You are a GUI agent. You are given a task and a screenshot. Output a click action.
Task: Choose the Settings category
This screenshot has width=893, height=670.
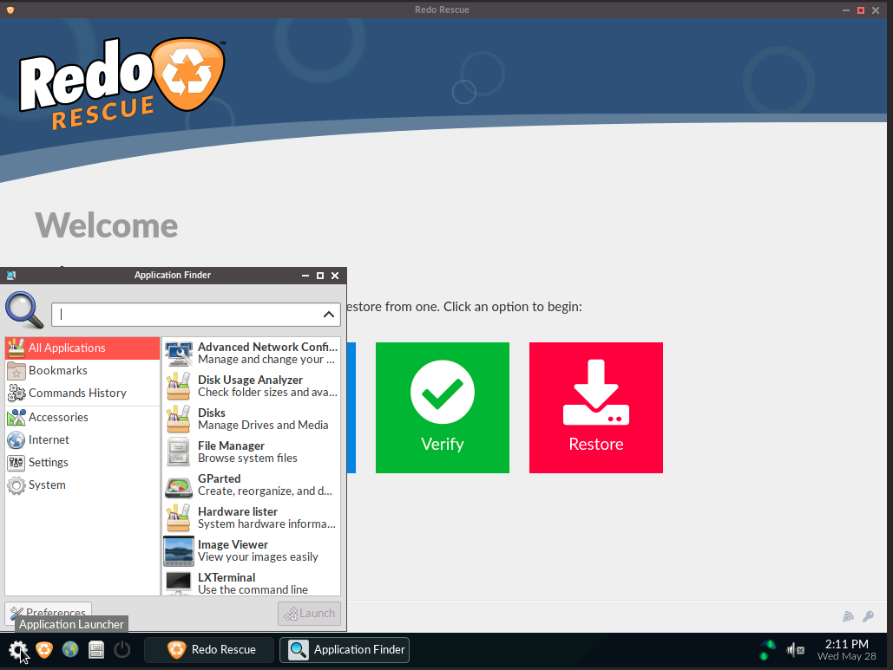tap(82, 462)
